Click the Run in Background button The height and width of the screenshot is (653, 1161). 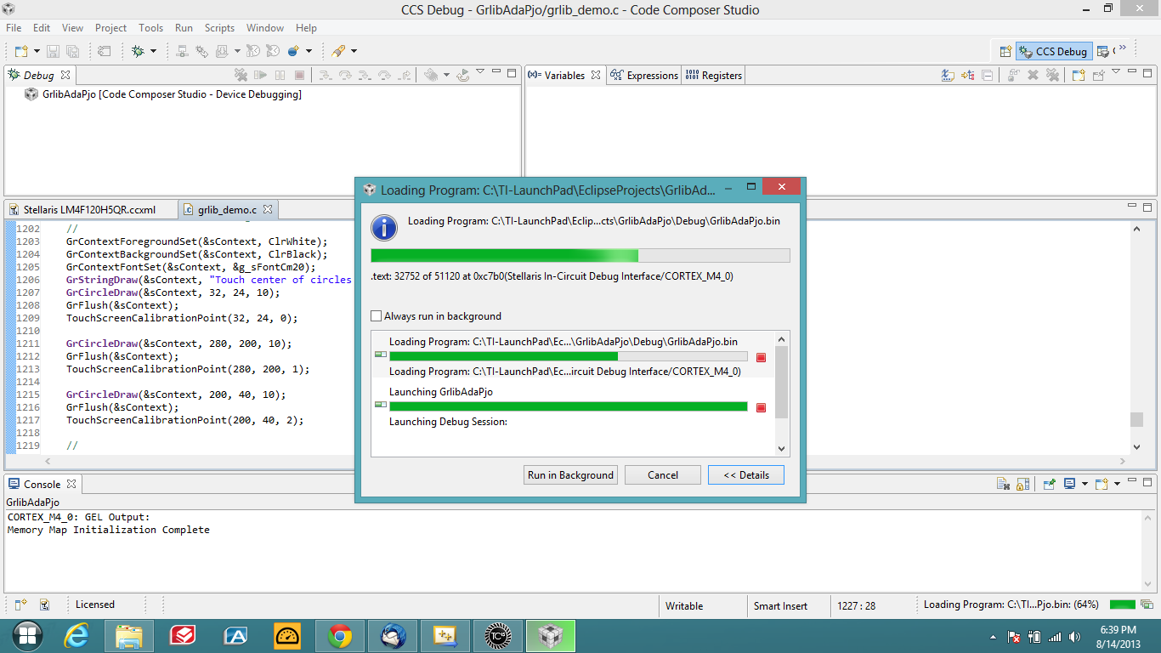coord(570,475)
